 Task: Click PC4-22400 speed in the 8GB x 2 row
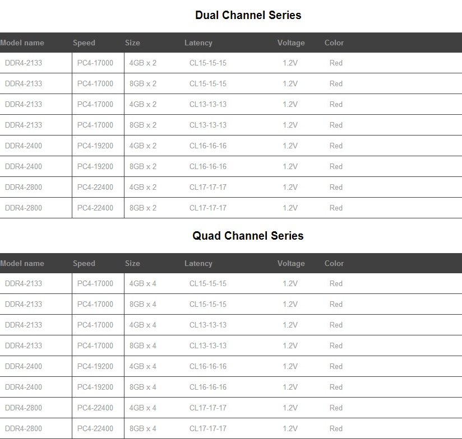click(x=95, y=208)
